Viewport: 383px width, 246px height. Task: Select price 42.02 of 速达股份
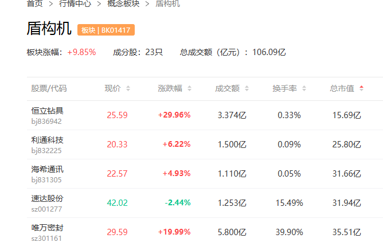point(117,203)
